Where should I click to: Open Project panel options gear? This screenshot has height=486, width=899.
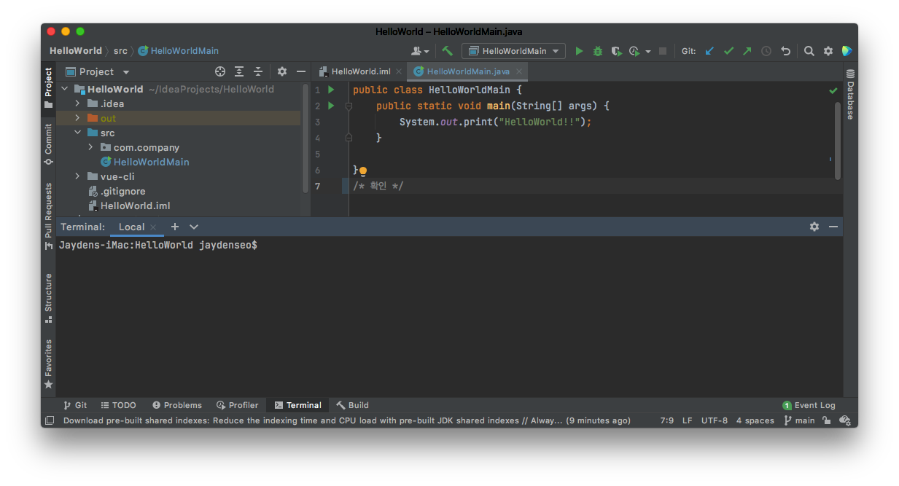[x=282, y=71]
